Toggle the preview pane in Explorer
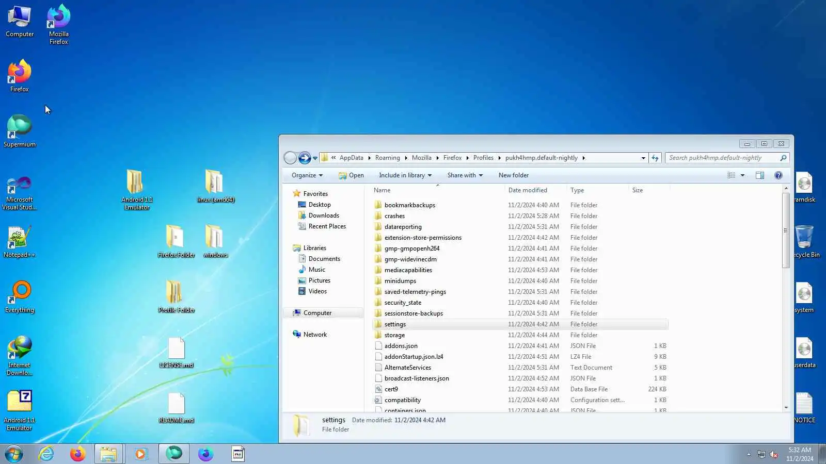This screenshot has height=464, width=826. [760, 175]
